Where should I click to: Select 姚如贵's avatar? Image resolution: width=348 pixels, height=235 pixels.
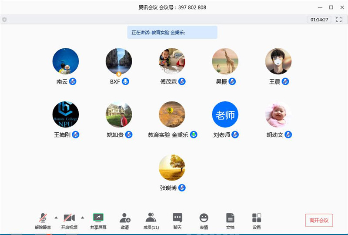119,114
